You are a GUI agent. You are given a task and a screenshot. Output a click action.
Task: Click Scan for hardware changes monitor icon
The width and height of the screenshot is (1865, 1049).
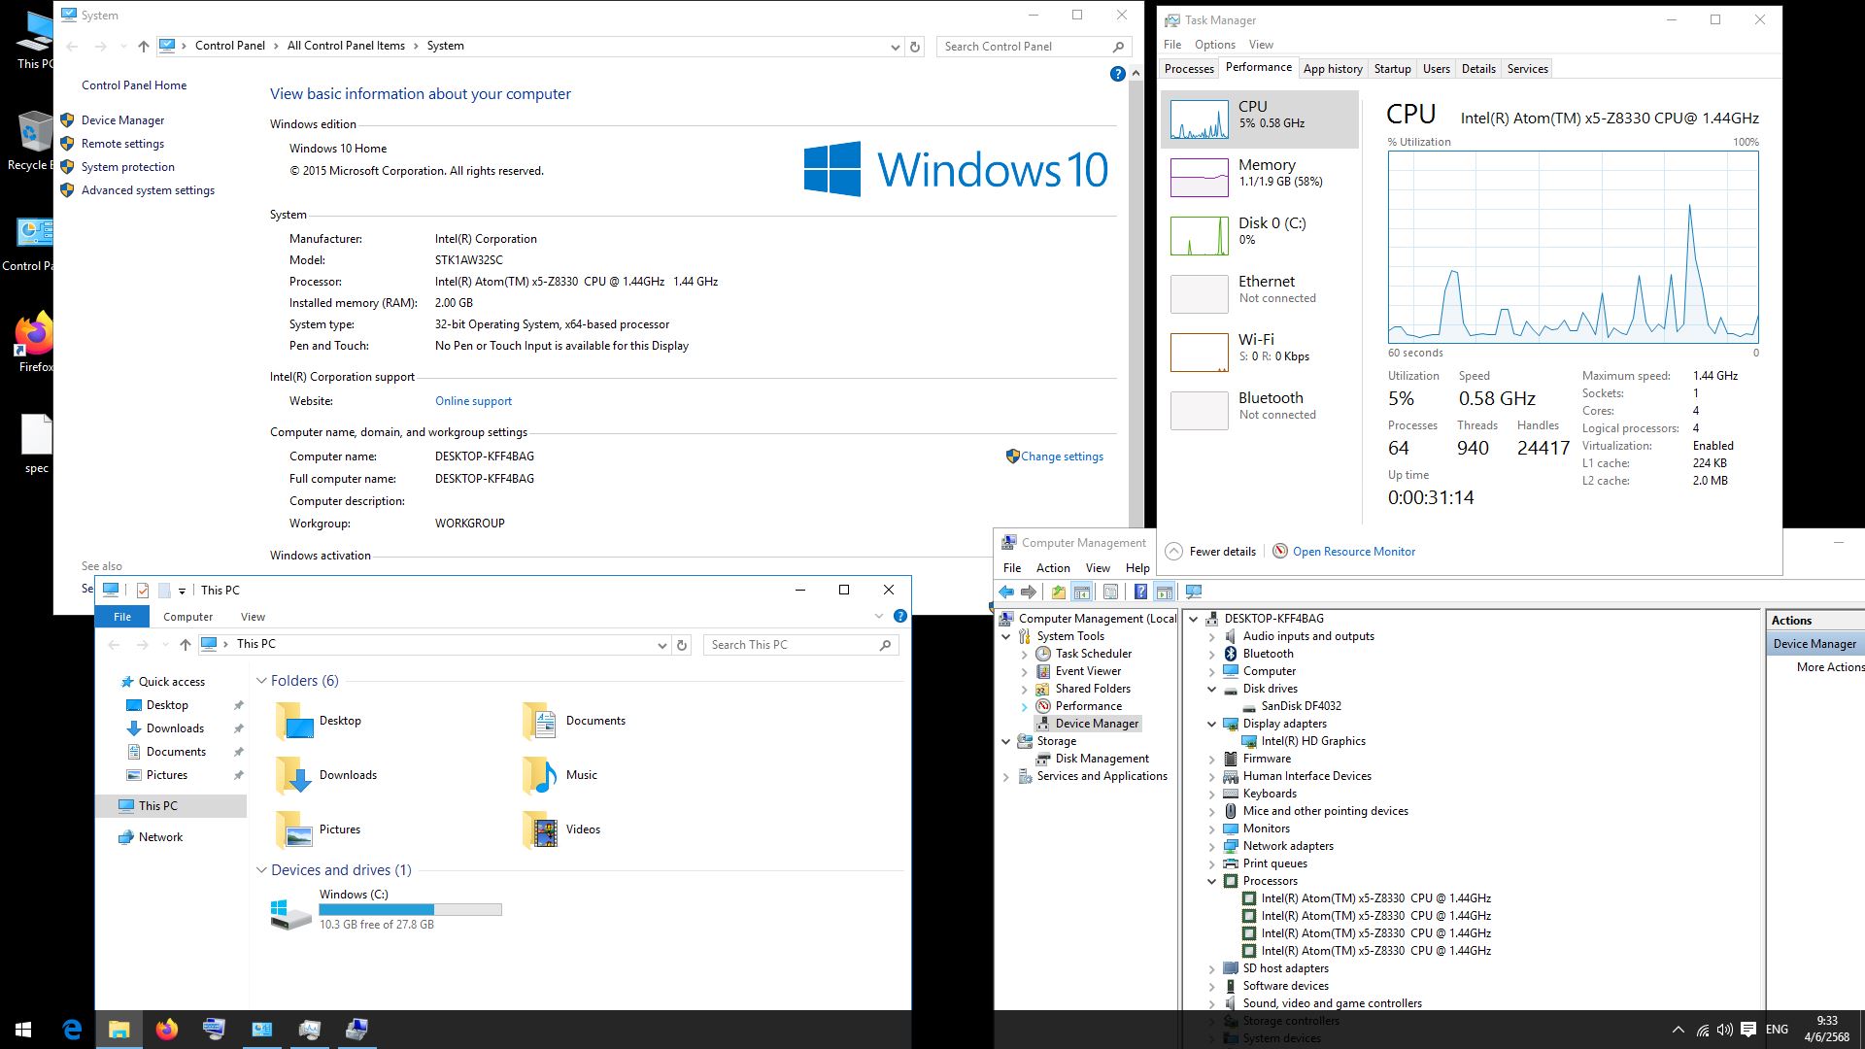click(x=1194, y=592)
